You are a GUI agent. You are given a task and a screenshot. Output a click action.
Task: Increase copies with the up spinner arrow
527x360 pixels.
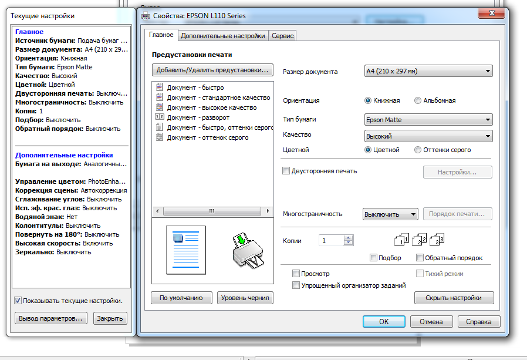click(349, 237)
